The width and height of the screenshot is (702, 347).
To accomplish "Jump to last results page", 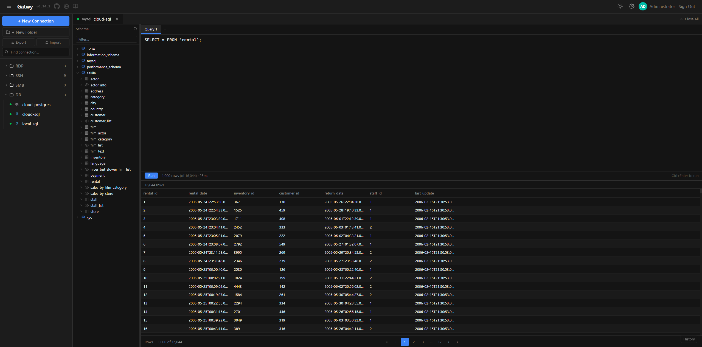I will tap(458, 342).
